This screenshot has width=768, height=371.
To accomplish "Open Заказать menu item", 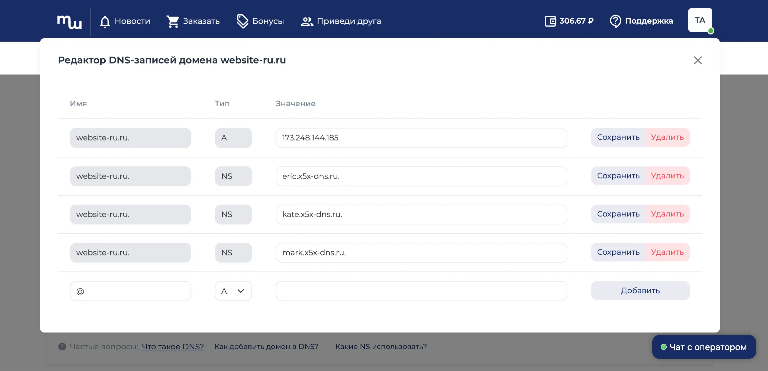I will [x=201, y=21].
